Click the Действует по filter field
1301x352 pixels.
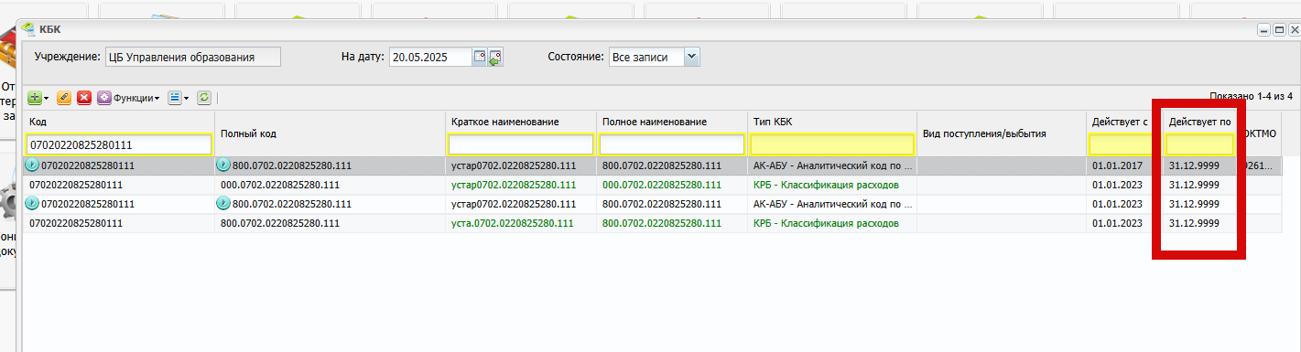click(x=1200, y=144)
